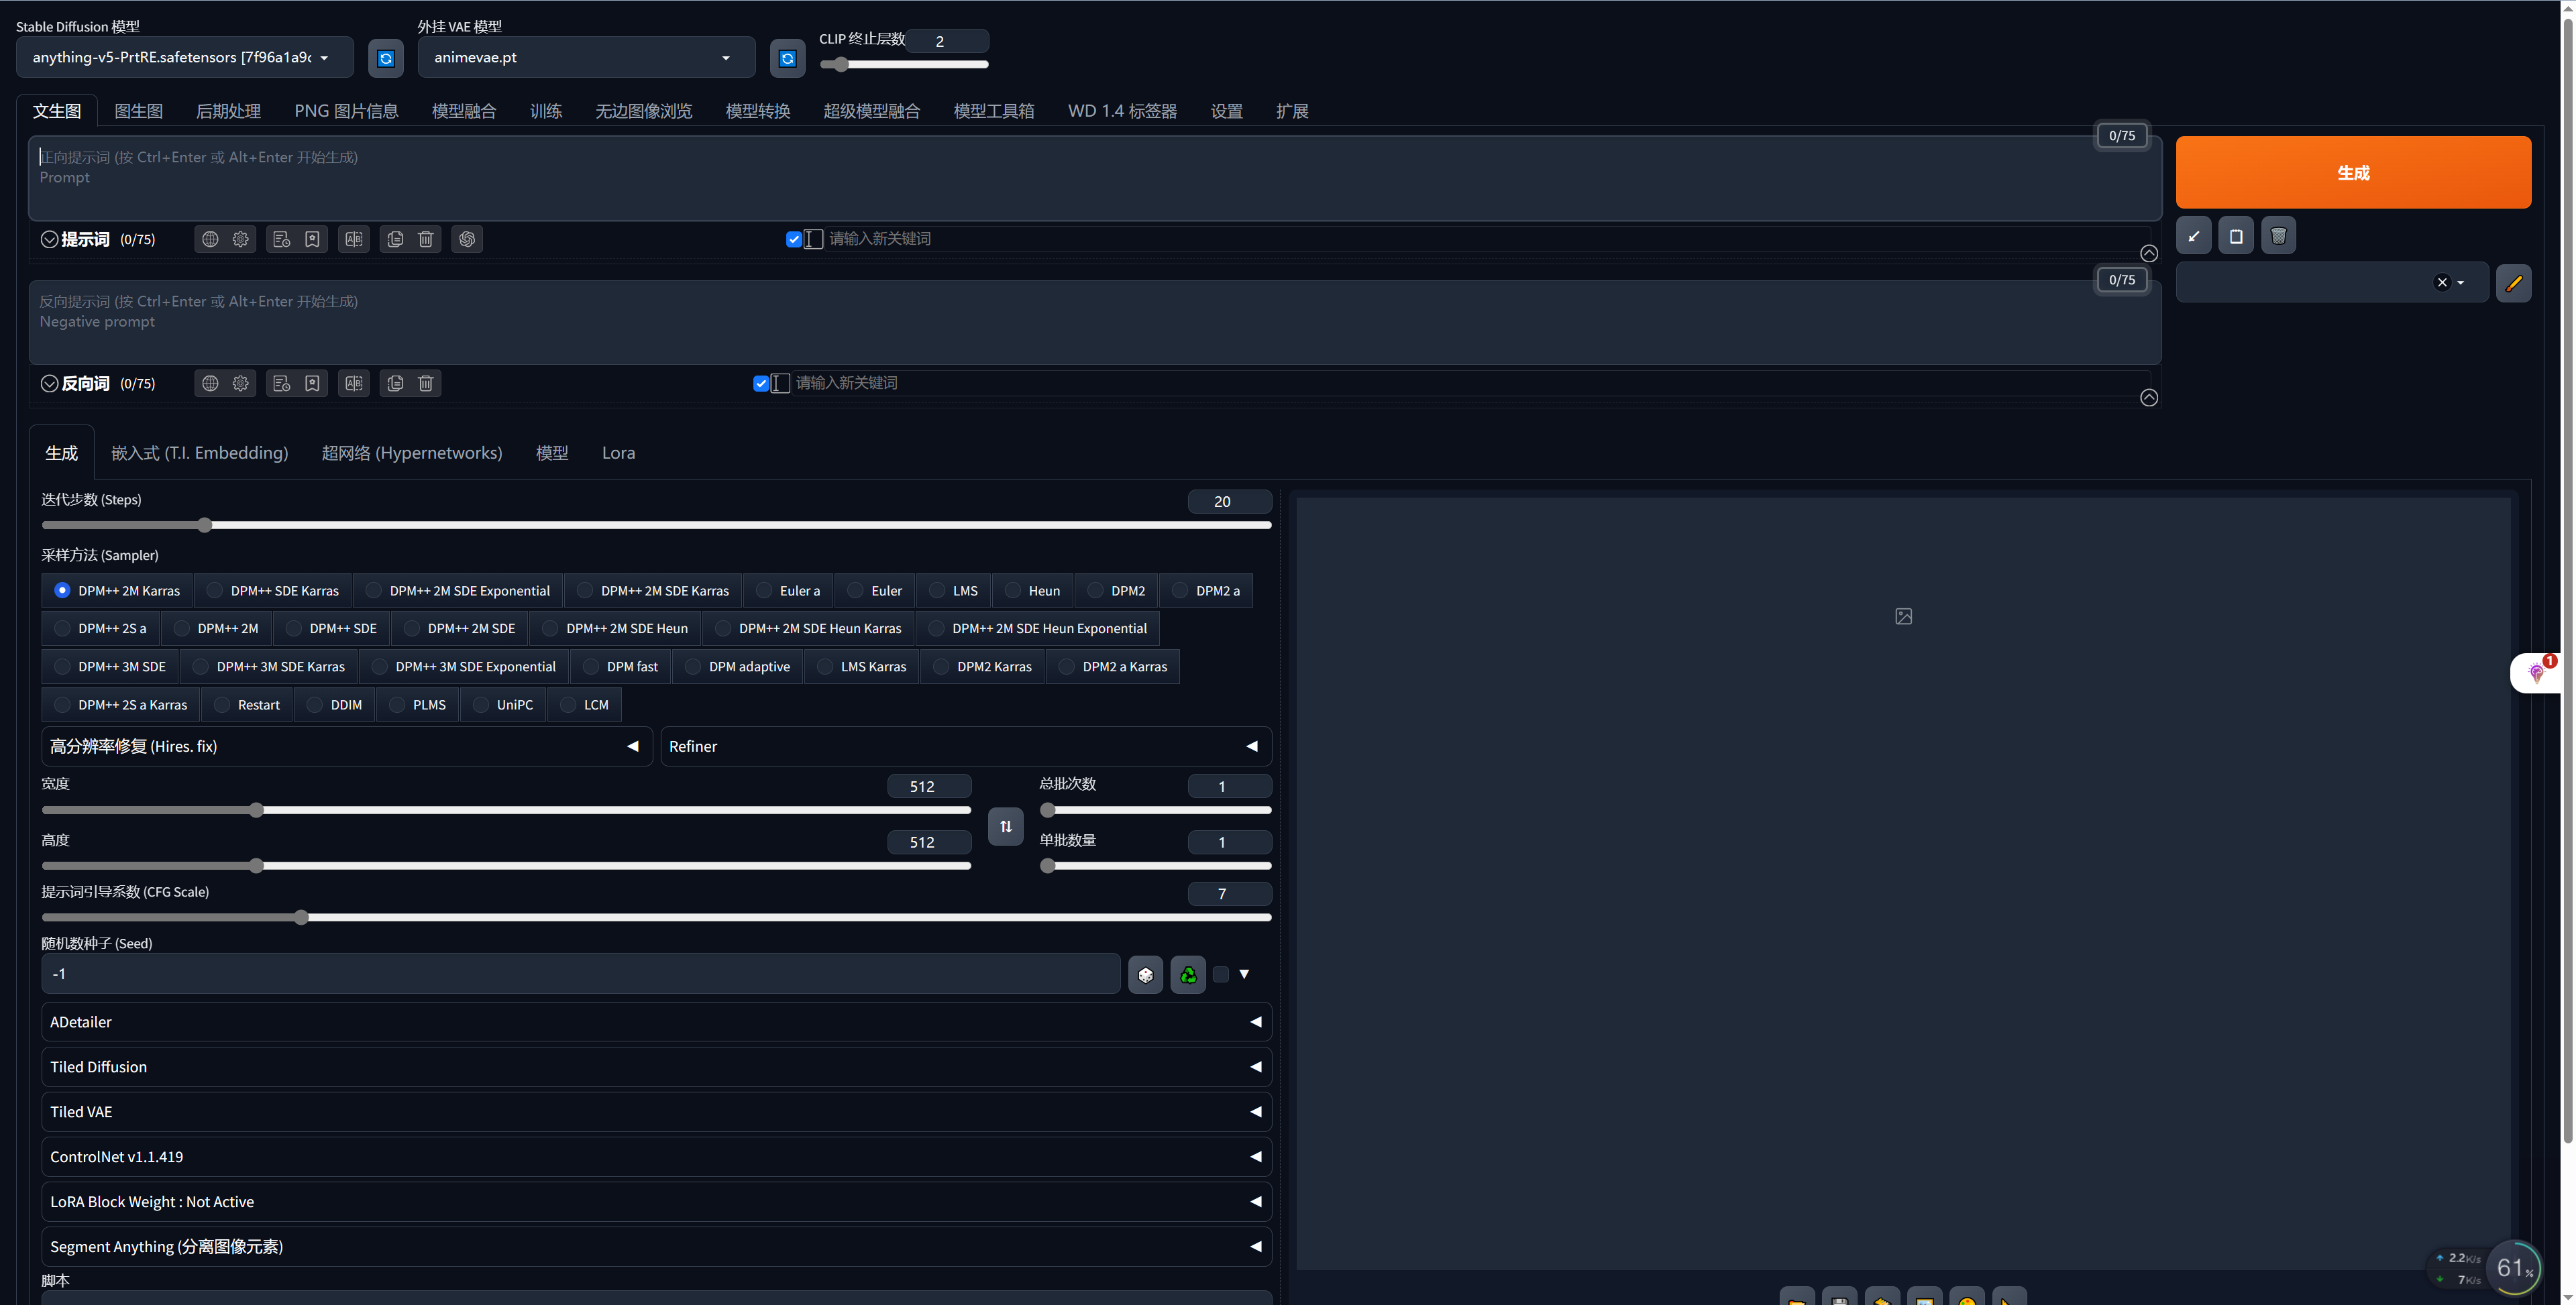Switch to the Lora sub-tab
Screen dimensions: 2576x1305
(618, 453)
